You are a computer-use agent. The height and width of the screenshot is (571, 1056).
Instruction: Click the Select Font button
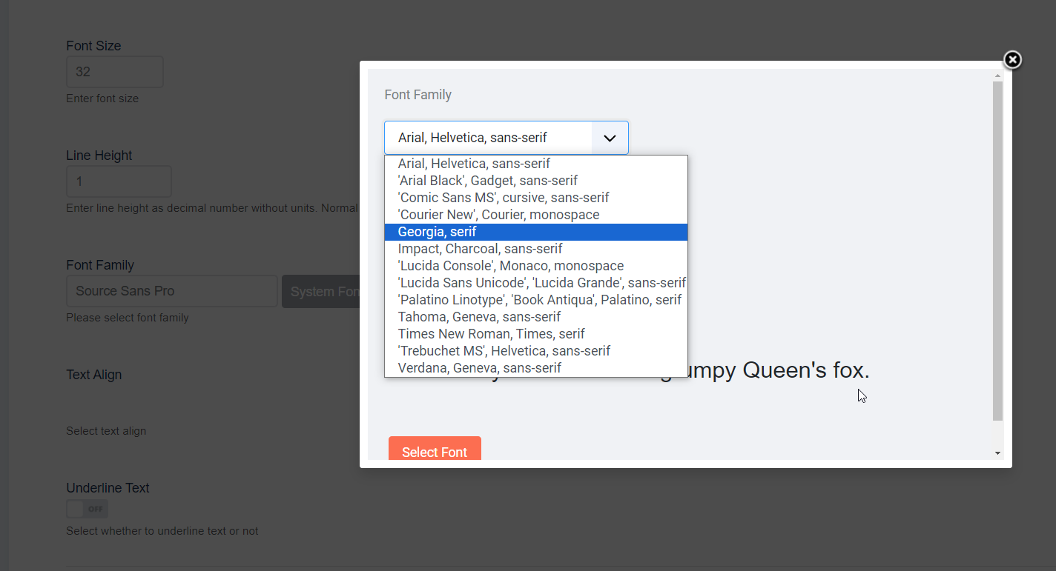(x=435, y=449)
